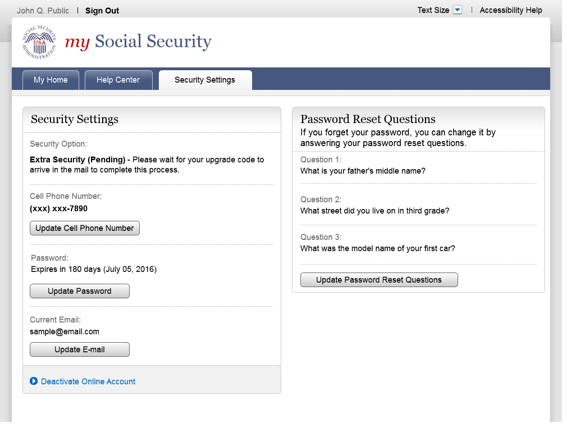
Task: Click the masked cell phone number ending 7890
Action: click(58, 208)
